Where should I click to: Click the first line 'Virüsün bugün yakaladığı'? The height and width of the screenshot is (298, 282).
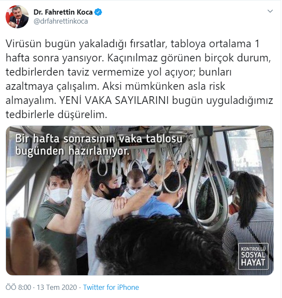pyautogui.click(x=66, y=44)
